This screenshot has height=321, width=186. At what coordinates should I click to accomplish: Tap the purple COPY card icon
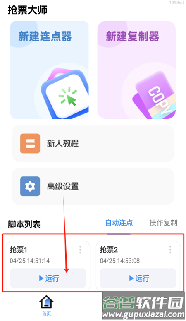pos(155,96)
